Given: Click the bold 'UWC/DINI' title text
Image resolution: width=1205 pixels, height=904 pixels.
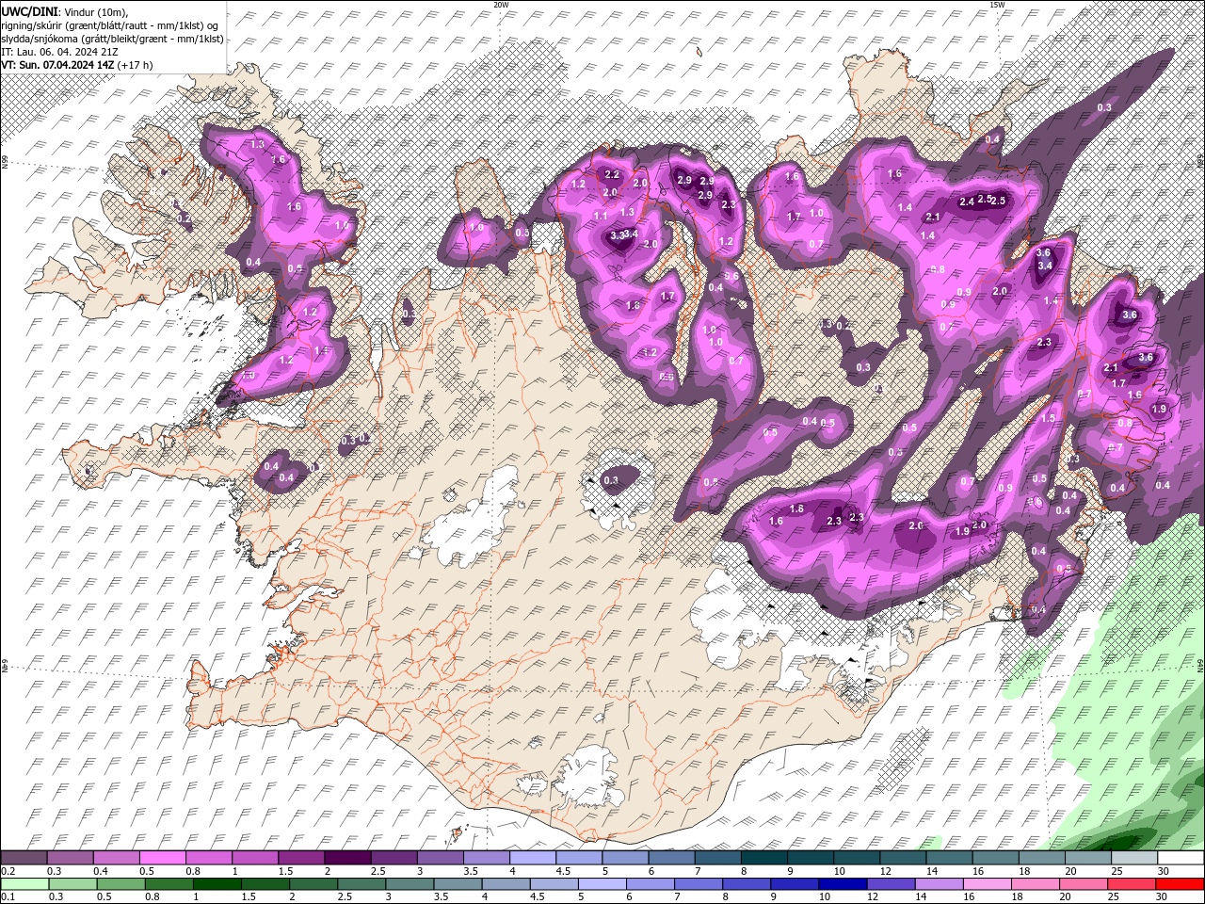Looking at the screenshot, I should click(29, 10).
